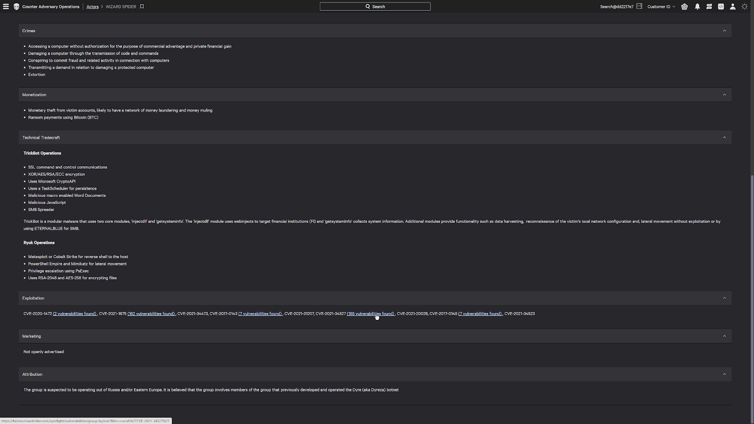Viewport: 754px width, 424px height.
Task: Click 'Malicious JavaScript' bullet
Action: click(x=47, y=203)
